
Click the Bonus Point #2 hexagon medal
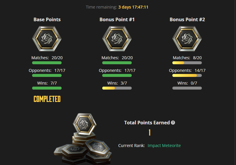click(x=187, y=39)
